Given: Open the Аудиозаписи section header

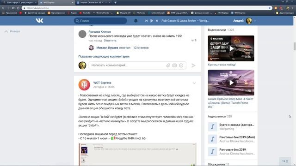Looking at the screenshot, I should tap(217, 116).
